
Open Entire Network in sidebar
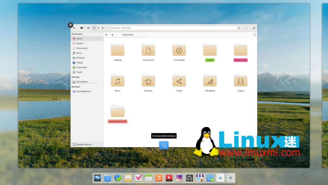[87, 92]
